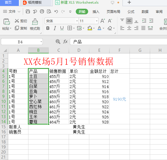Toggle Bold formatting
The width and height of the screenshot is (167, 160).
(48, 28)
